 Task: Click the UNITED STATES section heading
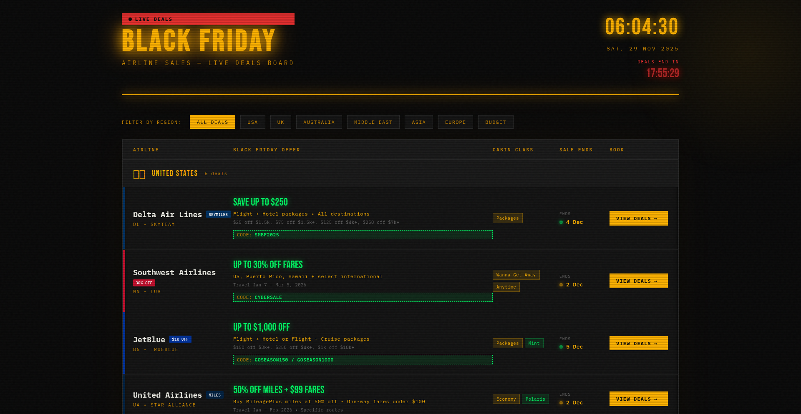pyautogui.click(x=175, y=173)
